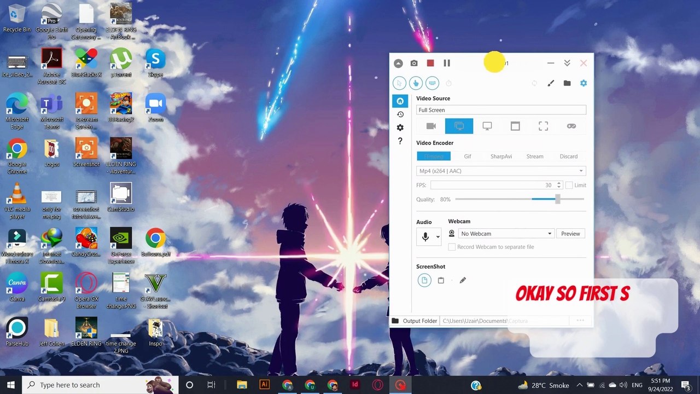
Task: Select the SharpAvi encoder tab
Action: [x=501, y=157]
